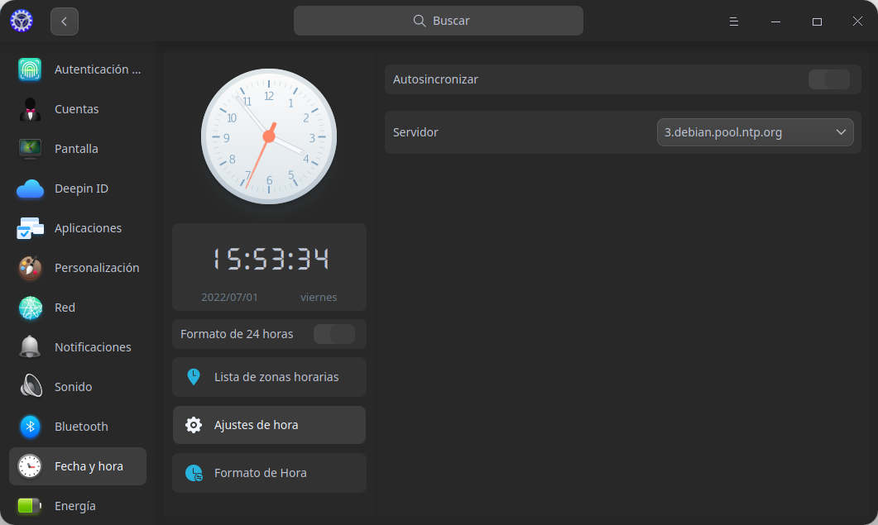Click the analog clock face

click(269, 136)
